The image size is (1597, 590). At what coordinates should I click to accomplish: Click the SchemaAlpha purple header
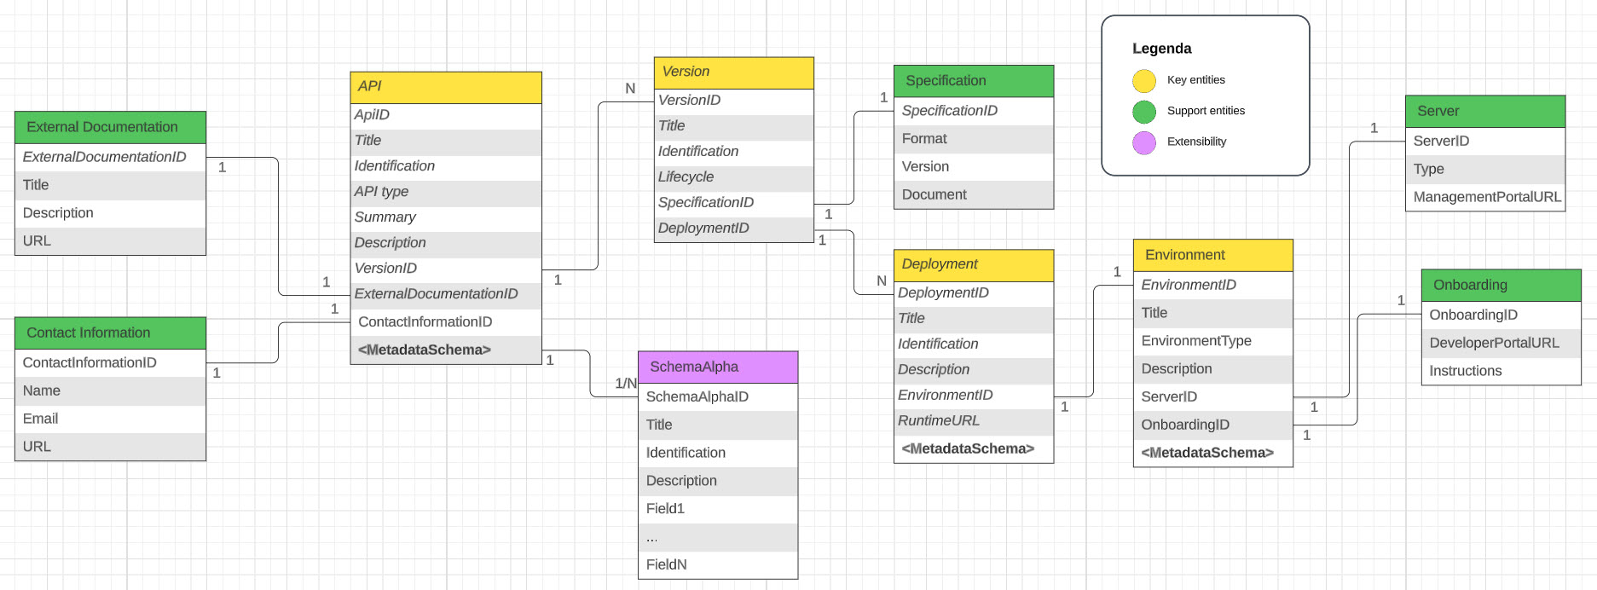[x=717, y=367]
